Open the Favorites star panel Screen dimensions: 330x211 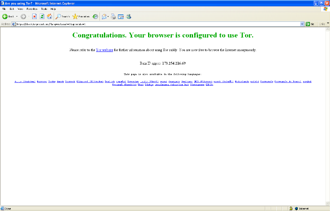pos(81,16)
